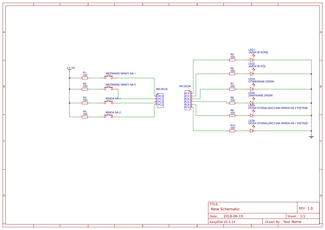The width and height of the screenshot is (325, 230).
Task: Click the DIODA SYGNALIZACYJNA WINDA NA 1 PIĘTRZE label
Action: pyautogui.click(x=278, y=123)
